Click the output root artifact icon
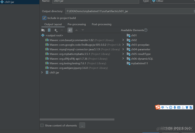This screenshot has width=195, height=133. (x=43, y=35)
